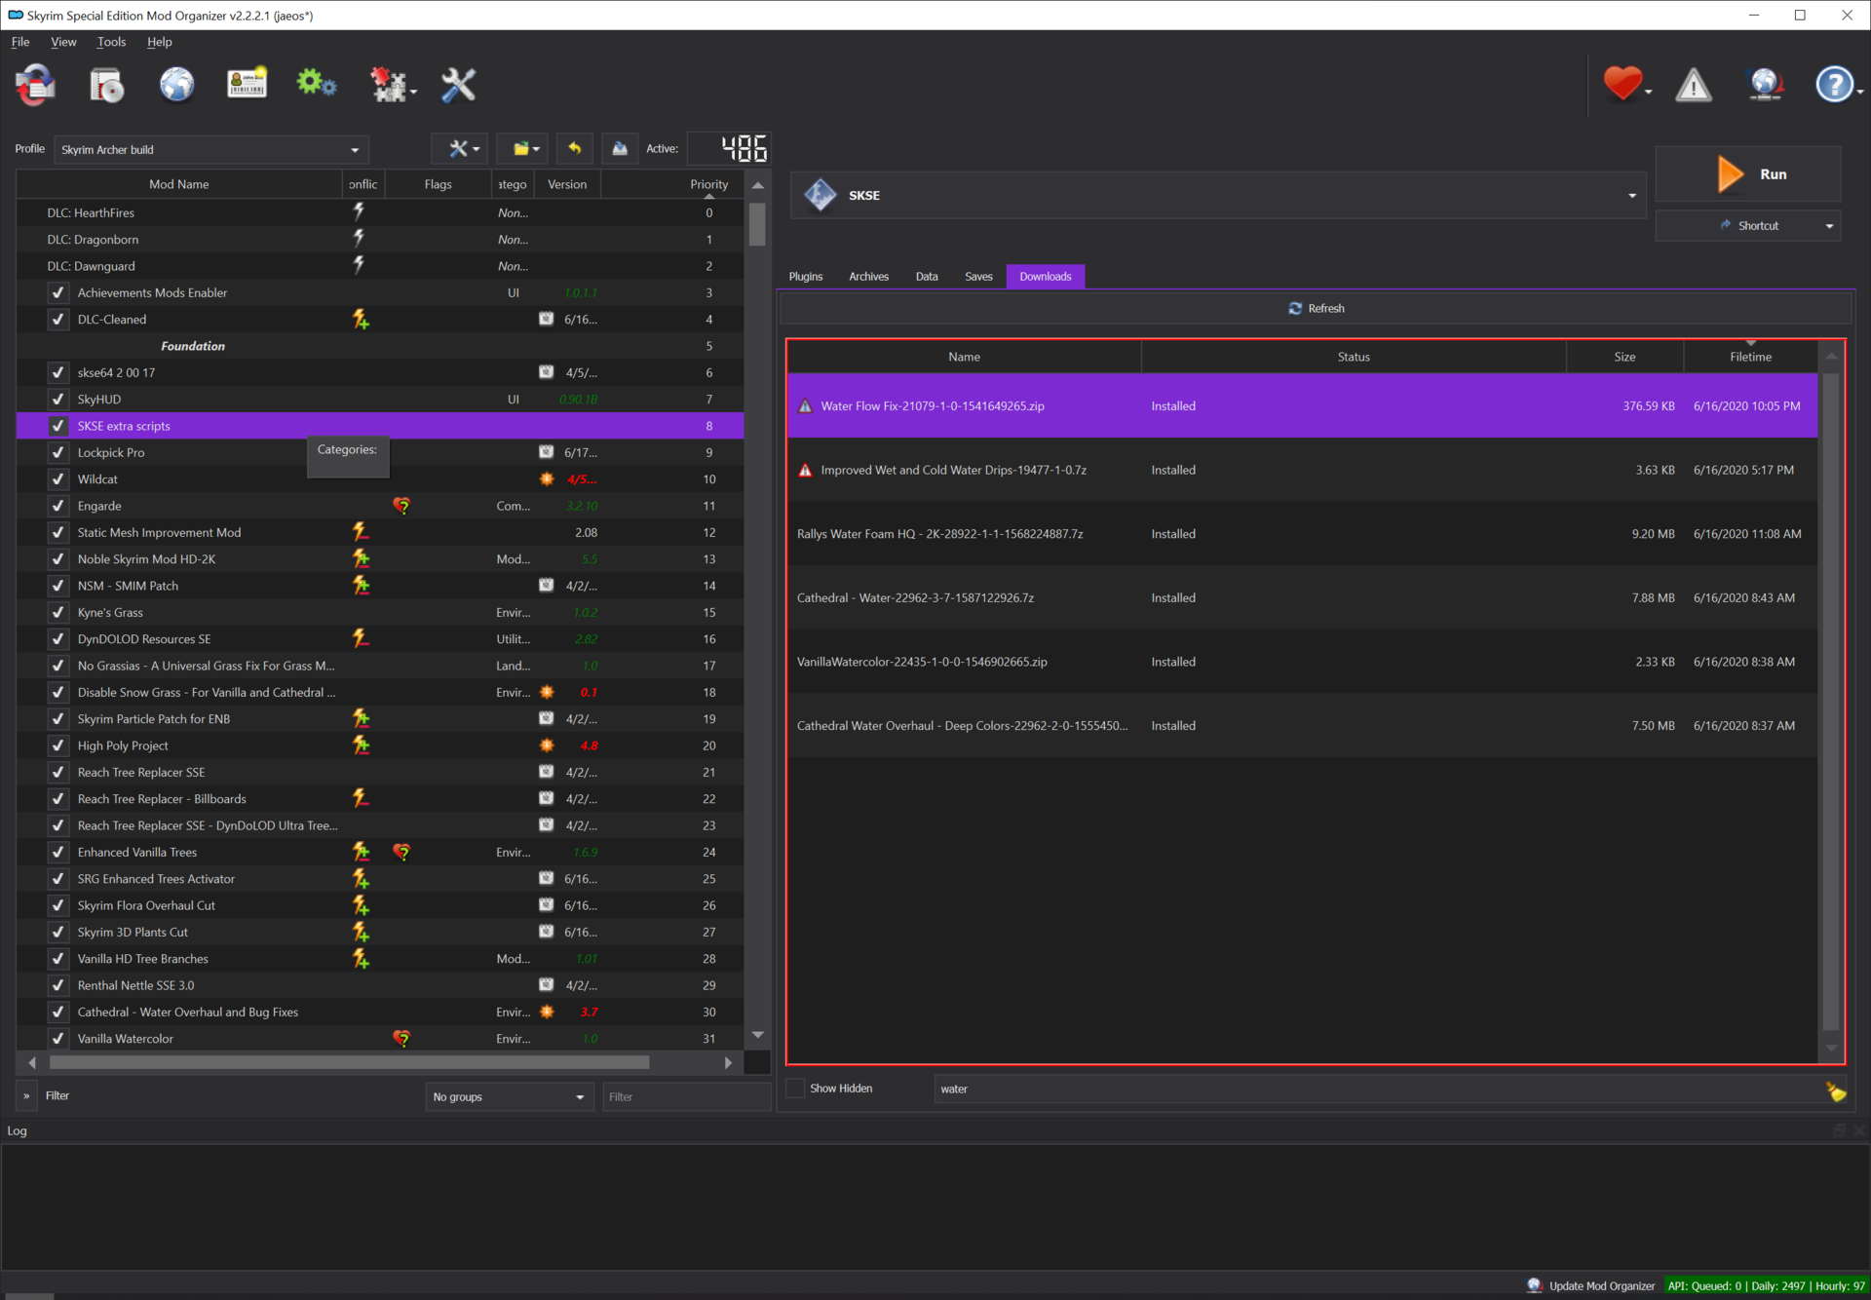The width and height of the screenshot is (1871, 1300).
Task: Select the Rallys Water Foam HQ download
Action: [x=1302, y=534]
